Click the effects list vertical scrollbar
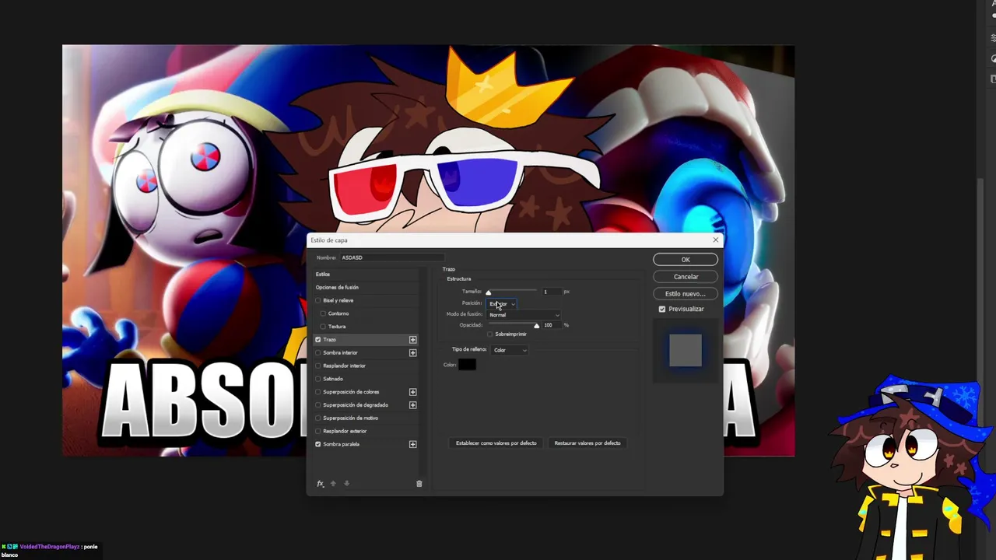 422,372
